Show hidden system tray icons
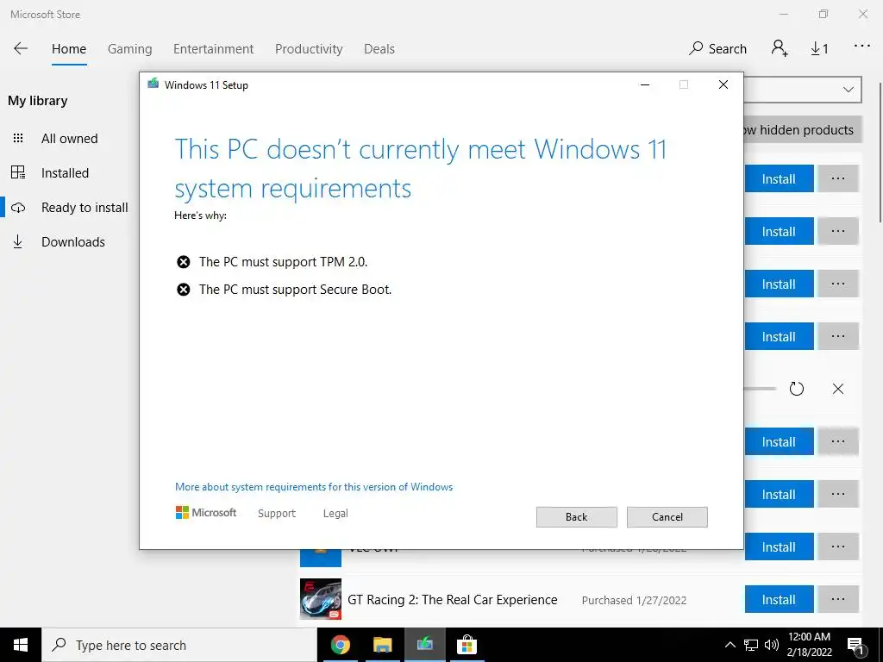 click(730, 645)
